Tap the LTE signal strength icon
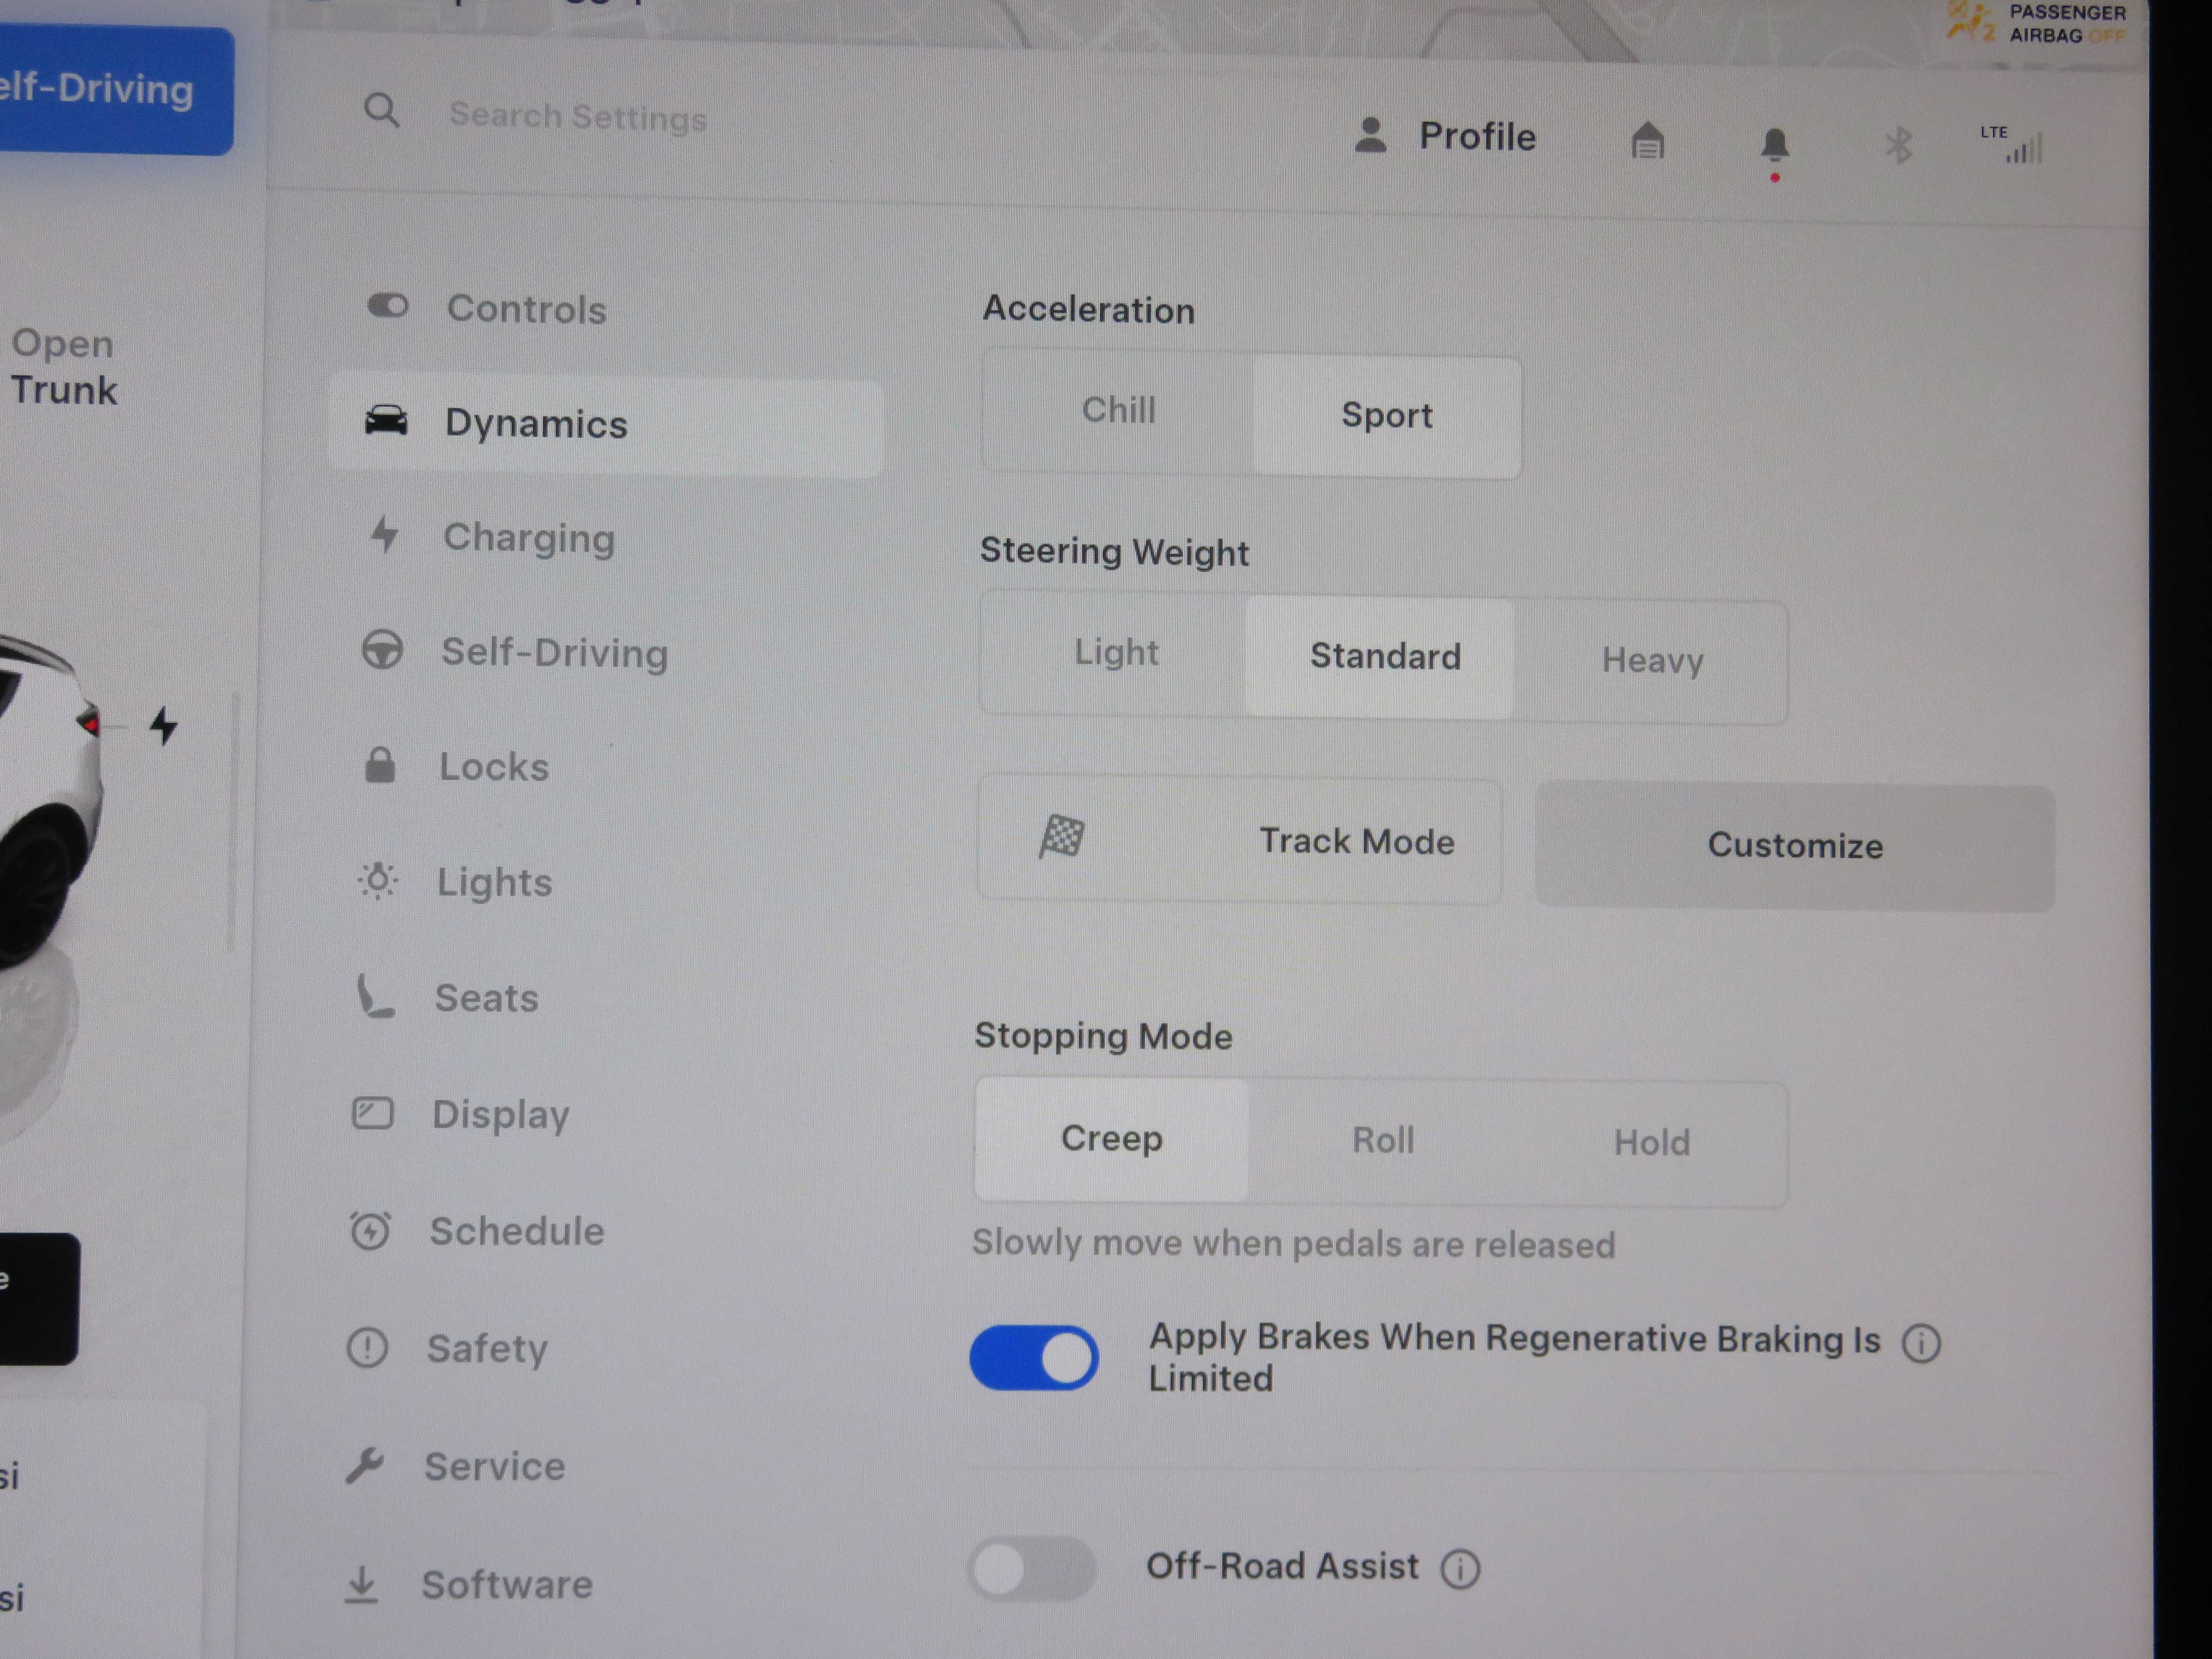Image resolution: width=2212 pixels, height=1659 pixels. tap(2011, 145)
